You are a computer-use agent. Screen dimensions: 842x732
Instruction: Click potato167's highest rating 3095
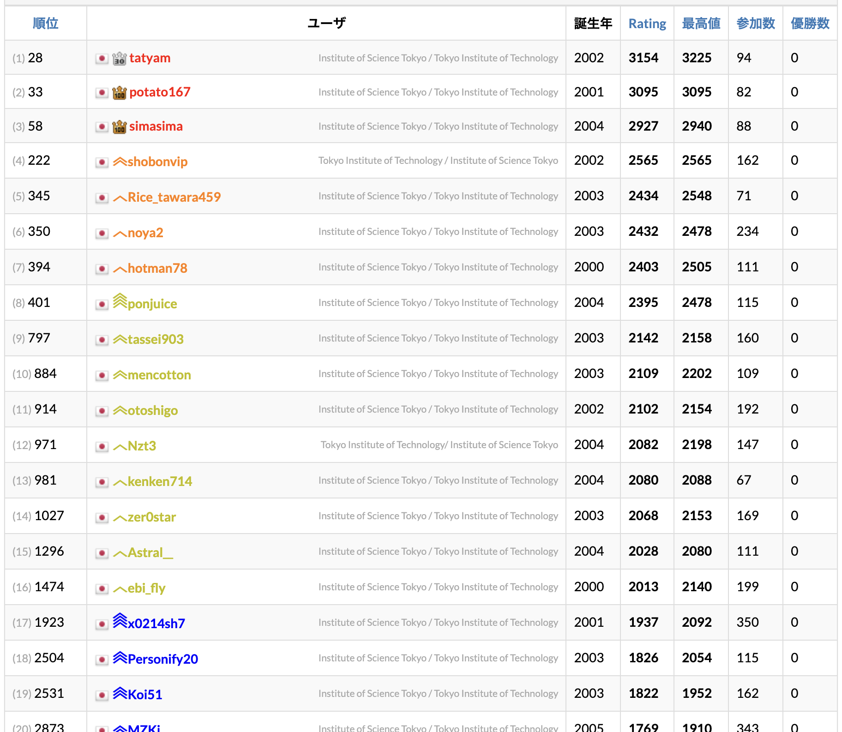[x=697, y=92]
